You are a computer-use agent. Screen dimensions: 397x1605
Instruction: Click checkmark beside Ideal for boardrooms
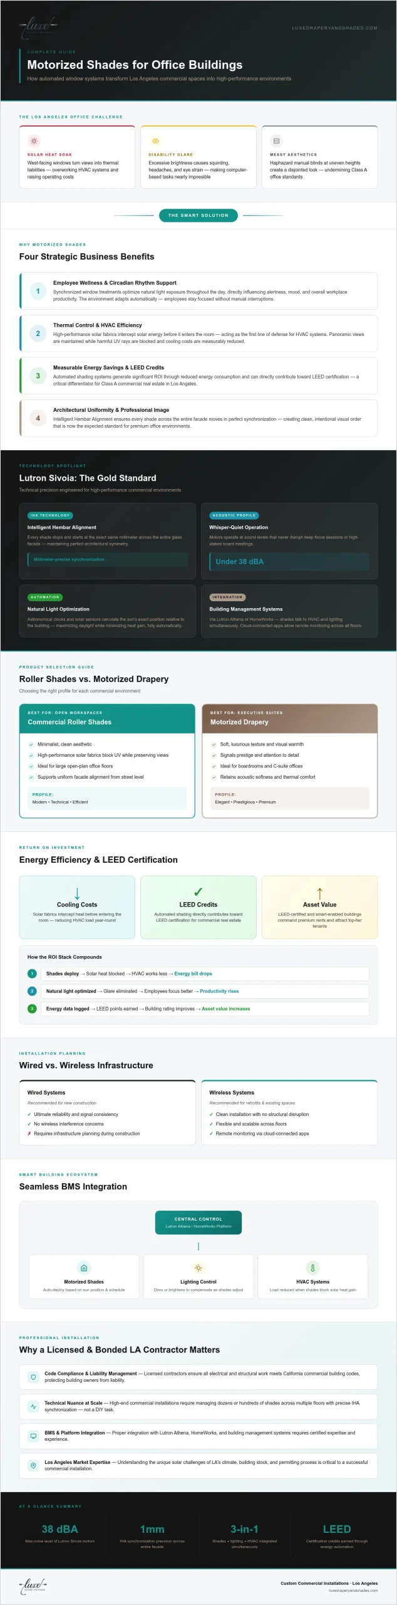pos(214,766)
